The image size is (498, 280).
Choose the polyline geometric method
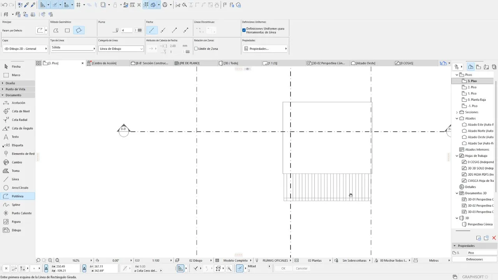pyautogui.click(x=56, y=30)
